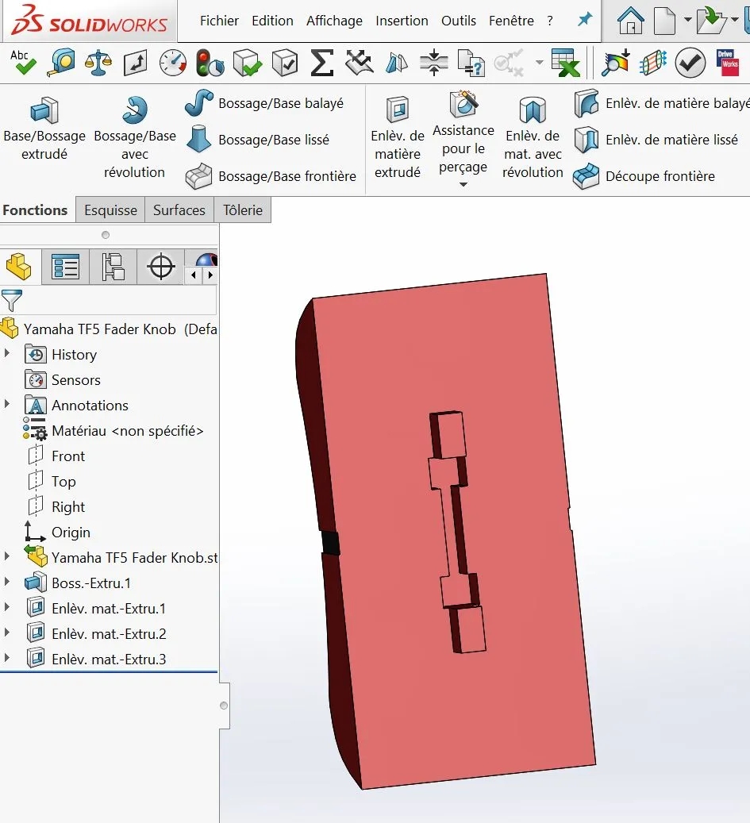
Task: Select the Measure tape tool
Action: pyautogui.click(x=60, y=63)
